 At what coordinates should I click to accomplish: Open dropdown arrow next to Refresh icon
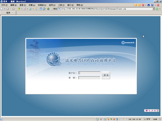point(33,9)
